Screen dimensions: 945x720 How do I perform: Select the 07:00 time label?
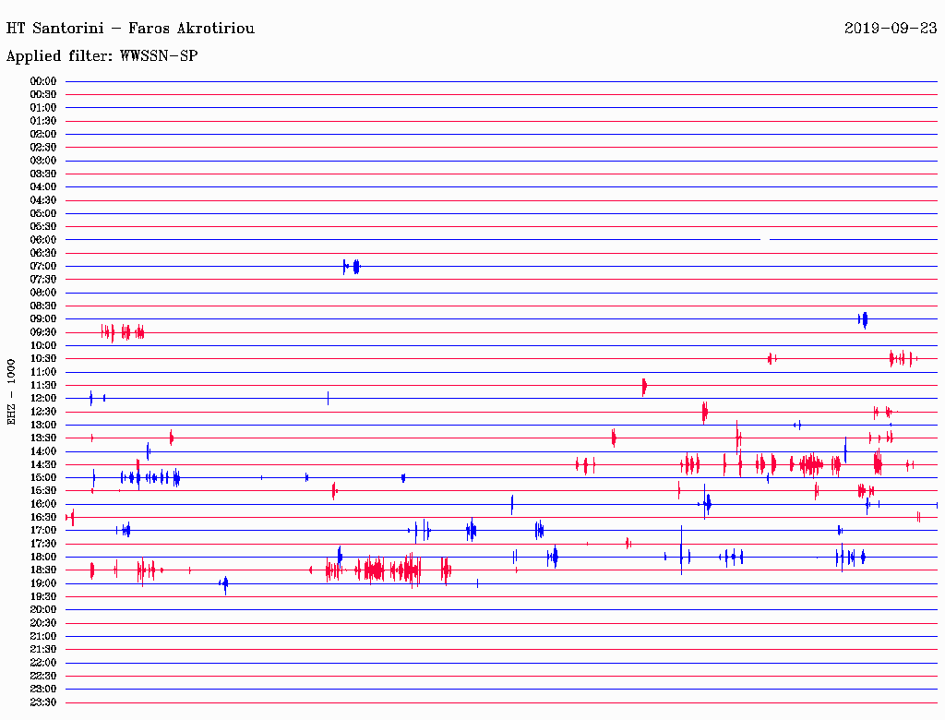pos(43,267)
